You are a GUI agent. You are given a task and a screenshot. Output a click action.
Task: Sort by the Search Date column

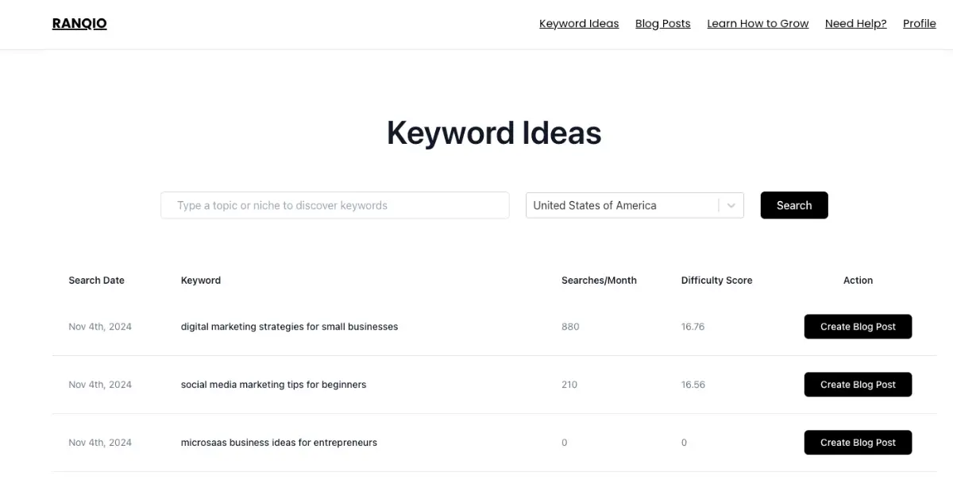[x=96, y=280]
